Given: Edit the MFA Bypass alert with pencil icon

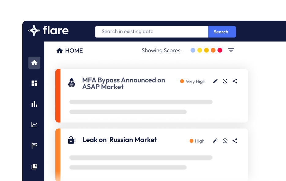Looking at the screenshot, I should pyautogui.click(x=215, y=81).
